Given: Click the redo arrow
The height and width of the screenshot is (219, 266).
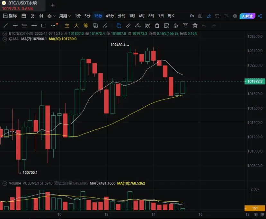Looking at the screenshot, I should tap(214, 26).
